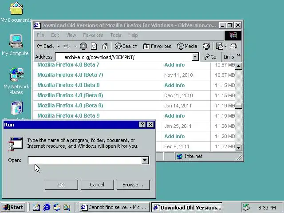Image resolution: width=284 pixels, height=213 pixels.
Task: Refresh the page with Refresh icon
Action: coord(94,46)
